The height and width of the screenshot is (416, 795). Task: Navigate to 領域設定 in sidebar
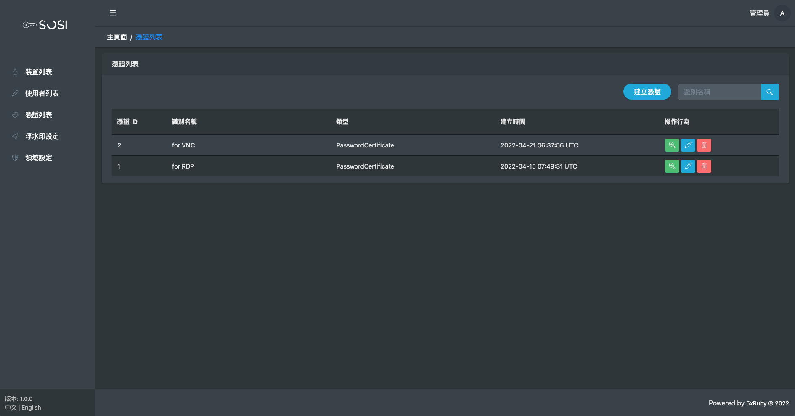[38, 158]
